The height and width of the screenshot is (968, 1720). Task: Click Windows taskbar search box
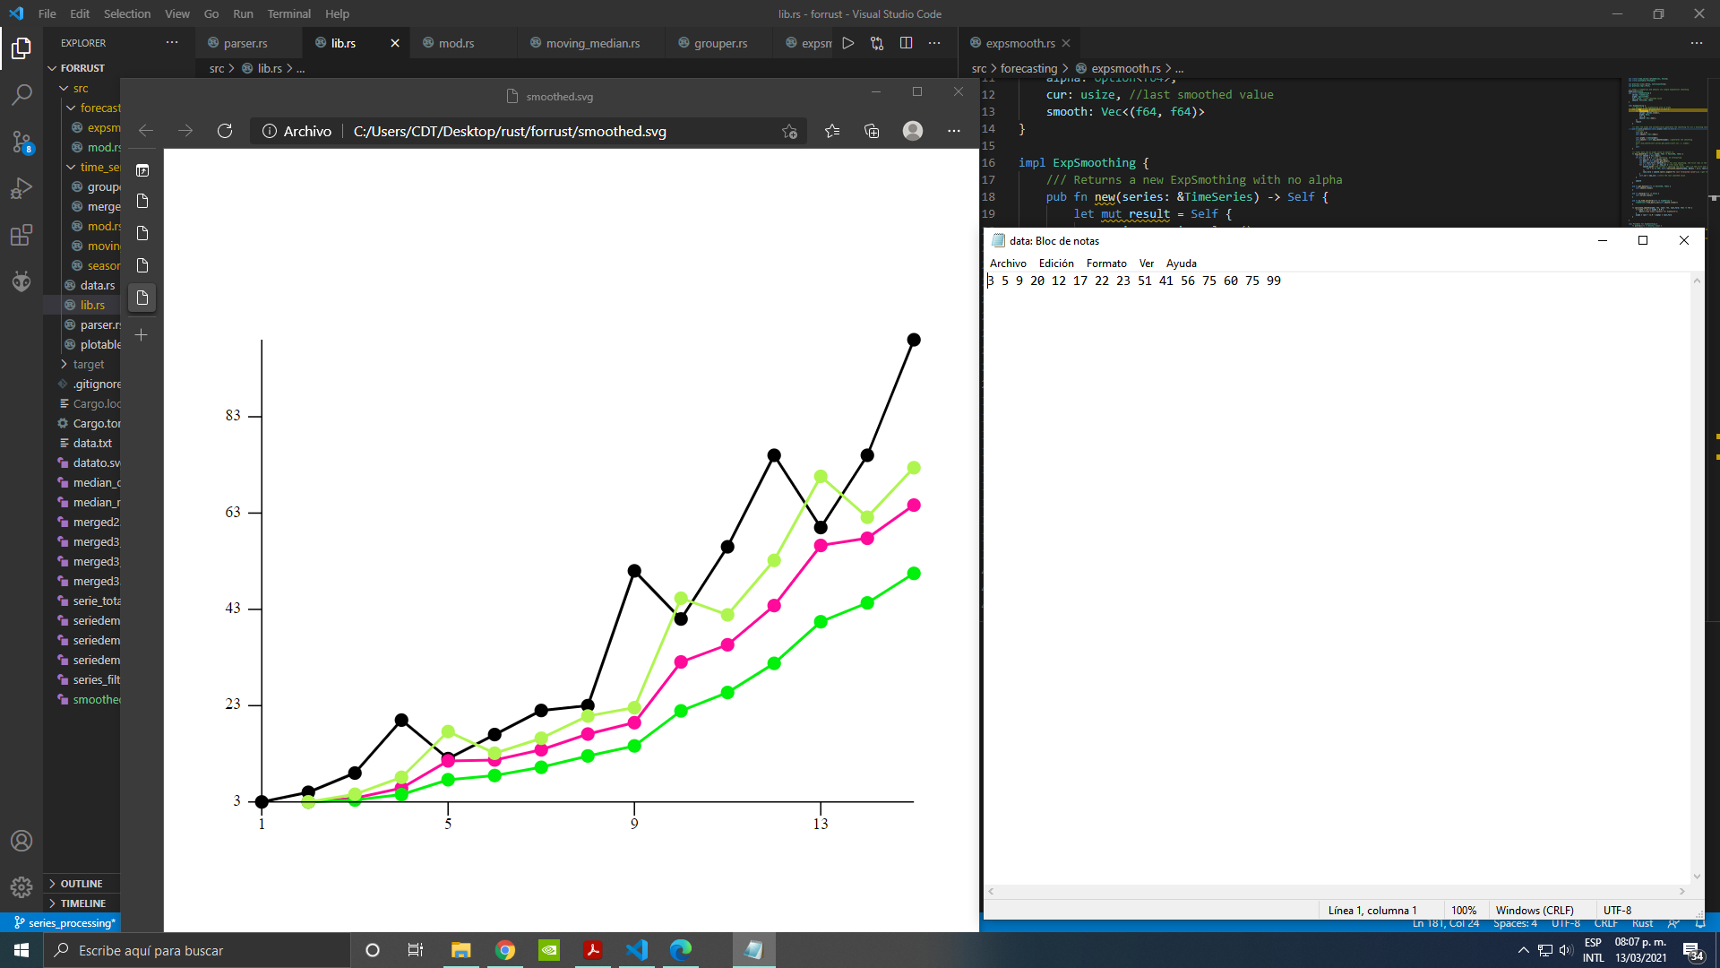[197, 950]
